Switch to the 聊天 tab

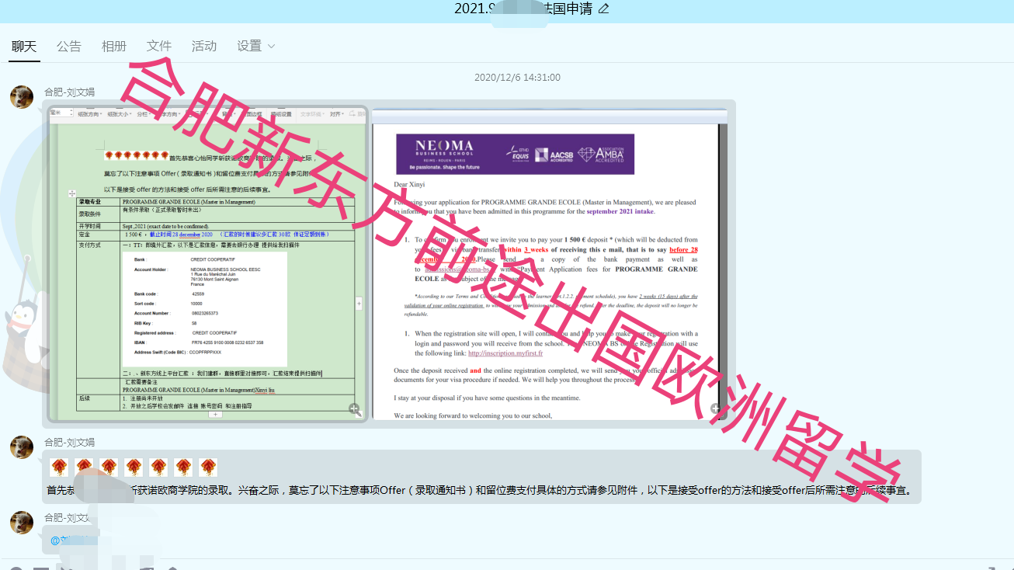(24, 47)
